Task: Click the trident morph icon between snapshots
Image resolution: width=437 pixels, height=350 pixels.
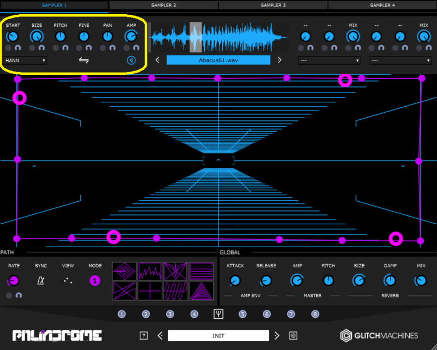Action: point(218,314)
